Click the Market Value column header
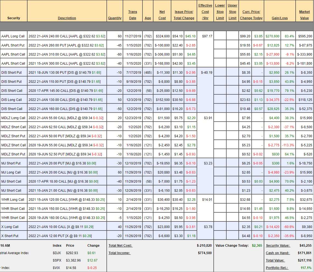This screenshot has height=272, width=314. click(x=304, y=15)
